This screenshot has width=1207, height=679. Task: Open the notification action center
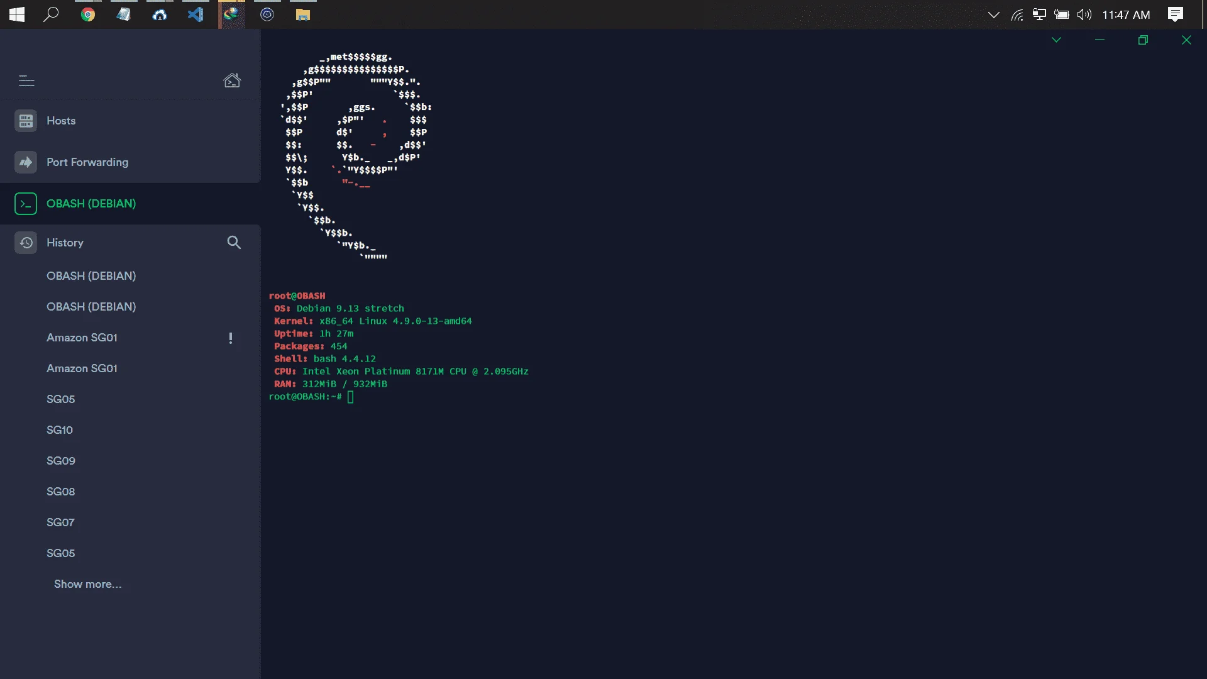click(1176, 14)
